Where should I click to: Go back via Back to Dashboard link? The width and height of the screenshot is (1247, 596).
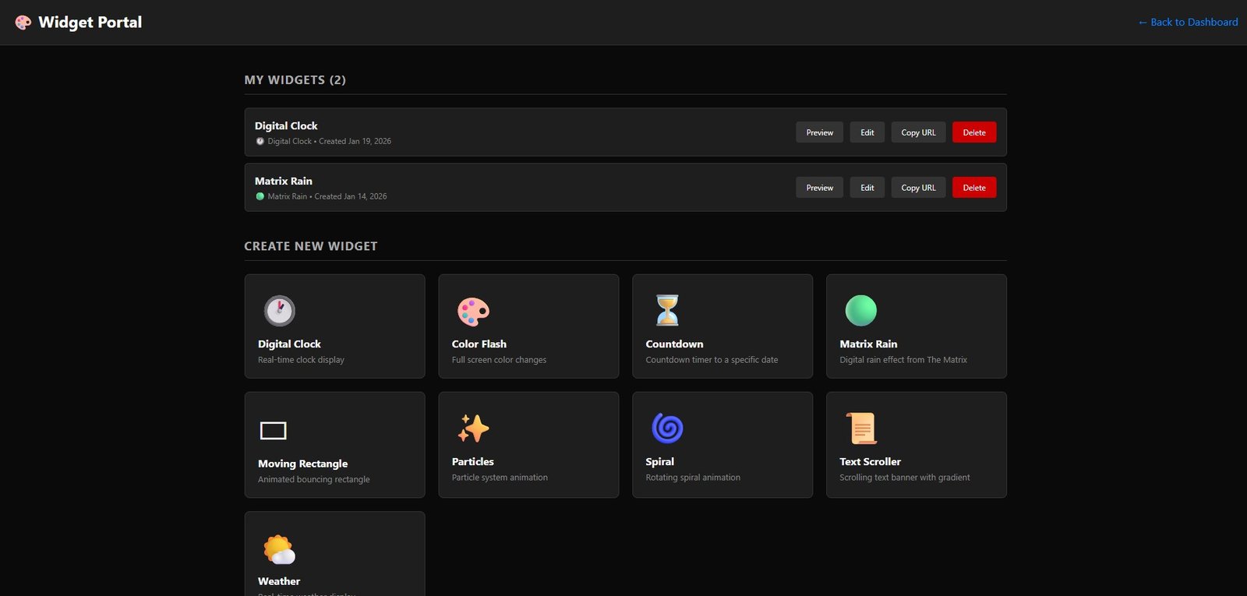click(x=1187, y=23)
